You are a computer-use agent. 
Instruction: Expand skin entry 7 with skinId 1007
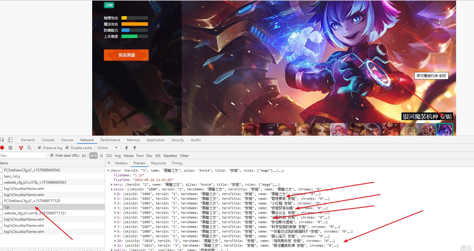tap(115, 227)
